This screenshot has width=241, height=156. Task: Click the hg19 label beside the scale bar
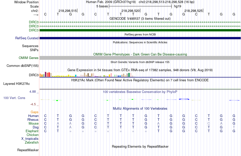pyautogui.click(x=178, y=6)
